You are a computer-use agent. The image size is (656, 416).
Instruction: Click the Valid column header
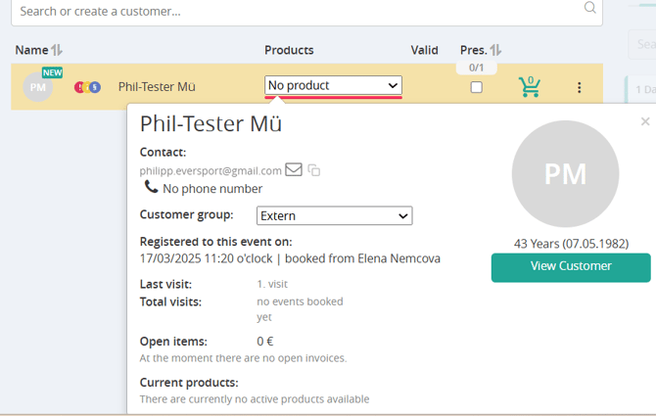425,50
